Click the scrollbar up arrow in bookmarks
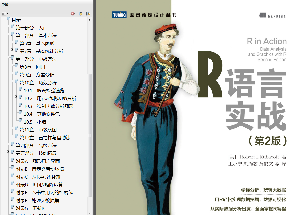This screenshot has height=215, width=303. [89, 20]
